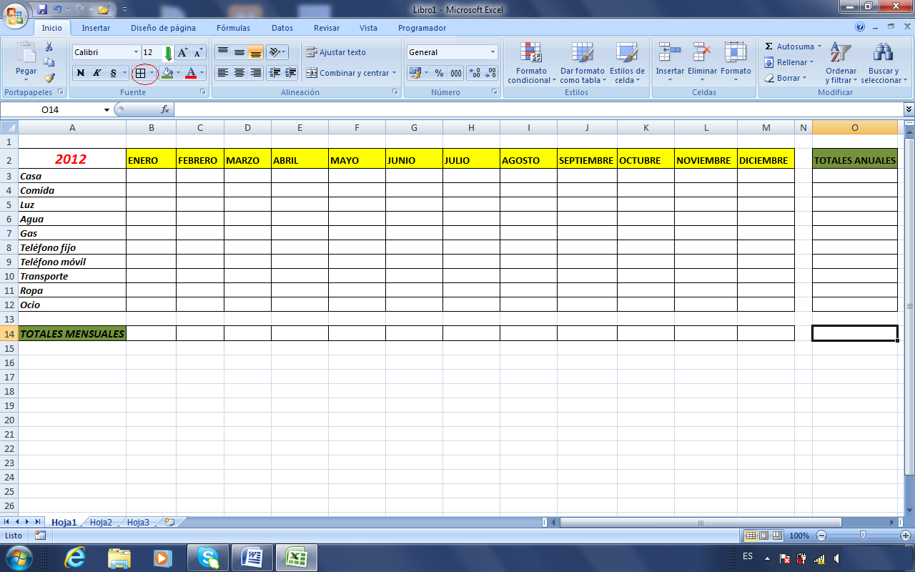The image size is (915, 572).
Task: Click Dar formato como tabla
Action: 583,63
